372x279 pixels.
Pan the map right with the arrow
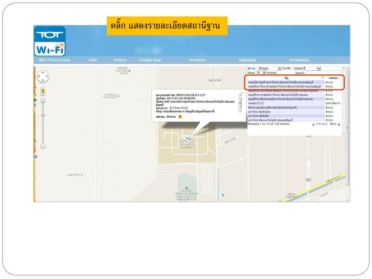[x=47, y=76]
